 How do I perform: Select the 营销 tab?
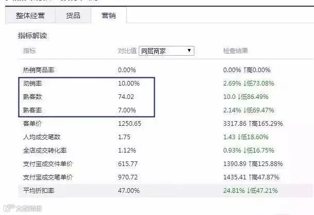pos(109,15)
